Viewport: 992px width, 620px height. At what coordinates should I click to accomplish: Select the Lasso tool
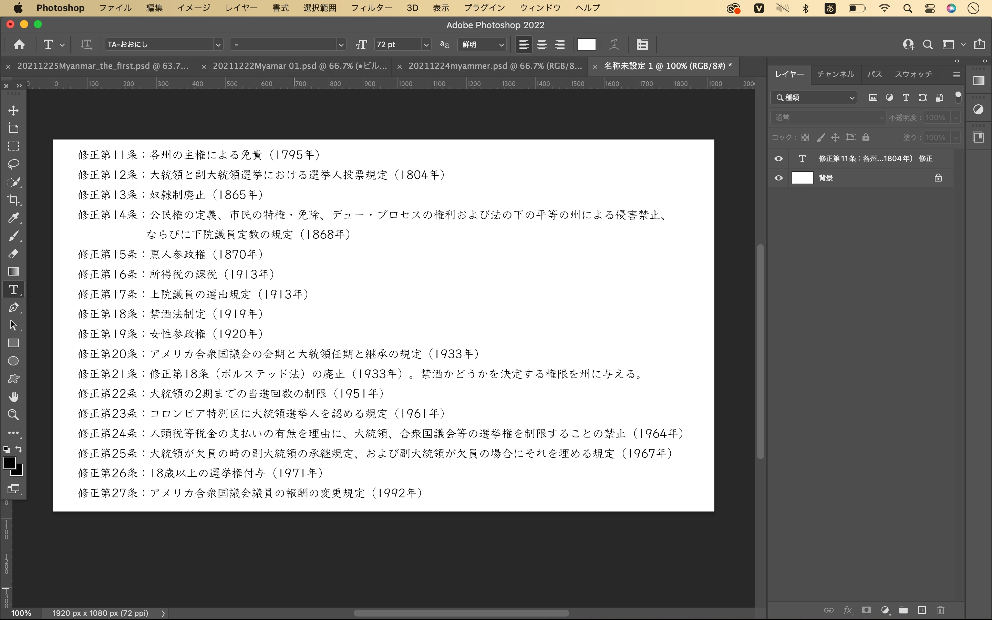[13, 164]
